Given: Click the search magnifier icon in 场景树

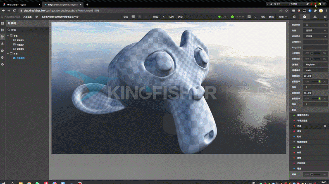Looking at the screenshot, I should [x=9, y=30].
